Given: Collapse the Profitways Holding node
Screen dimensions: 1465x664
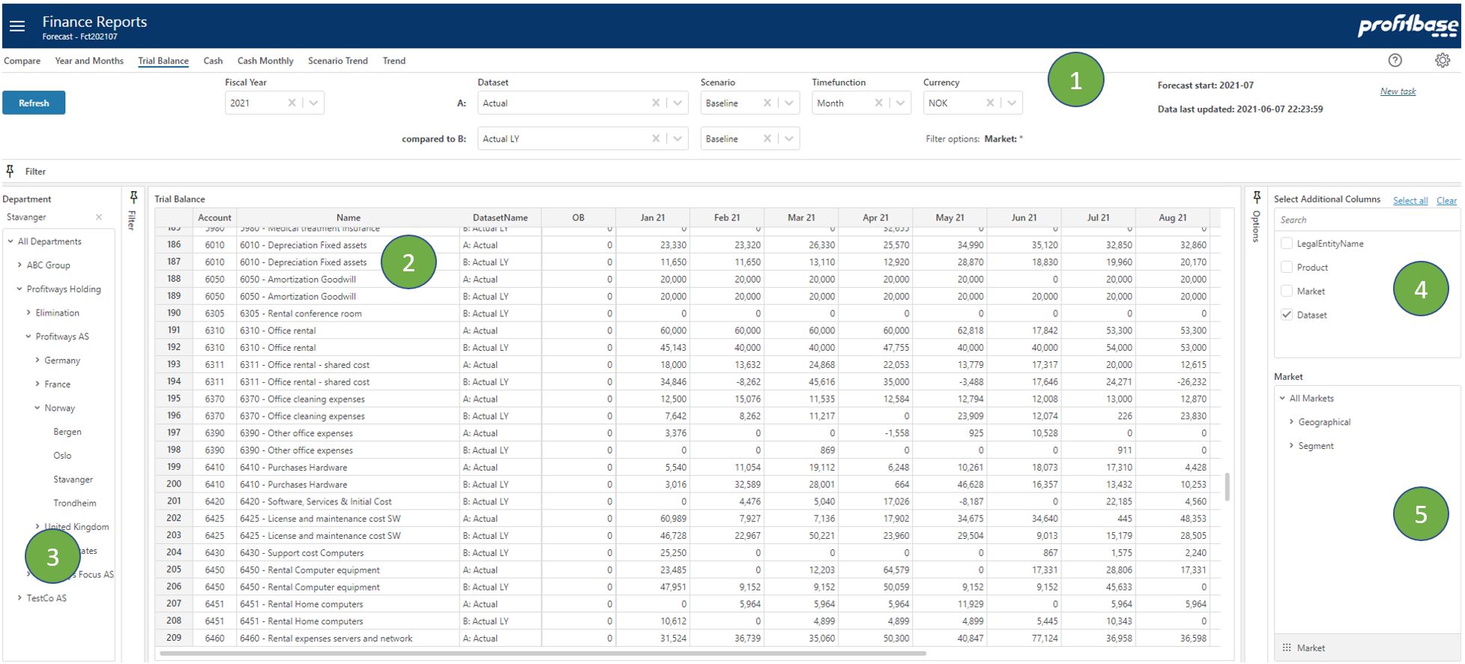Looking at the screenshot, I should pyautogui.click(x=19, y=289).
